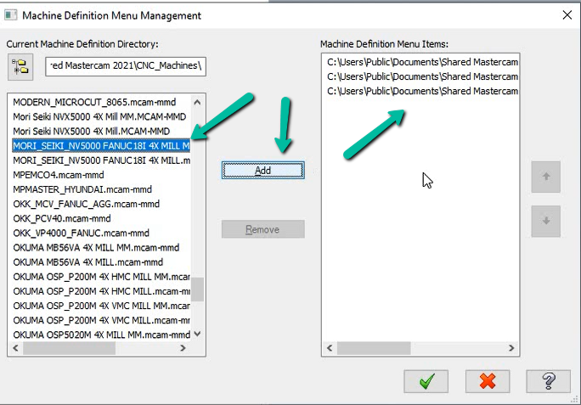Open help with the question mark button

pyautogui.click(x=549, y=381)
